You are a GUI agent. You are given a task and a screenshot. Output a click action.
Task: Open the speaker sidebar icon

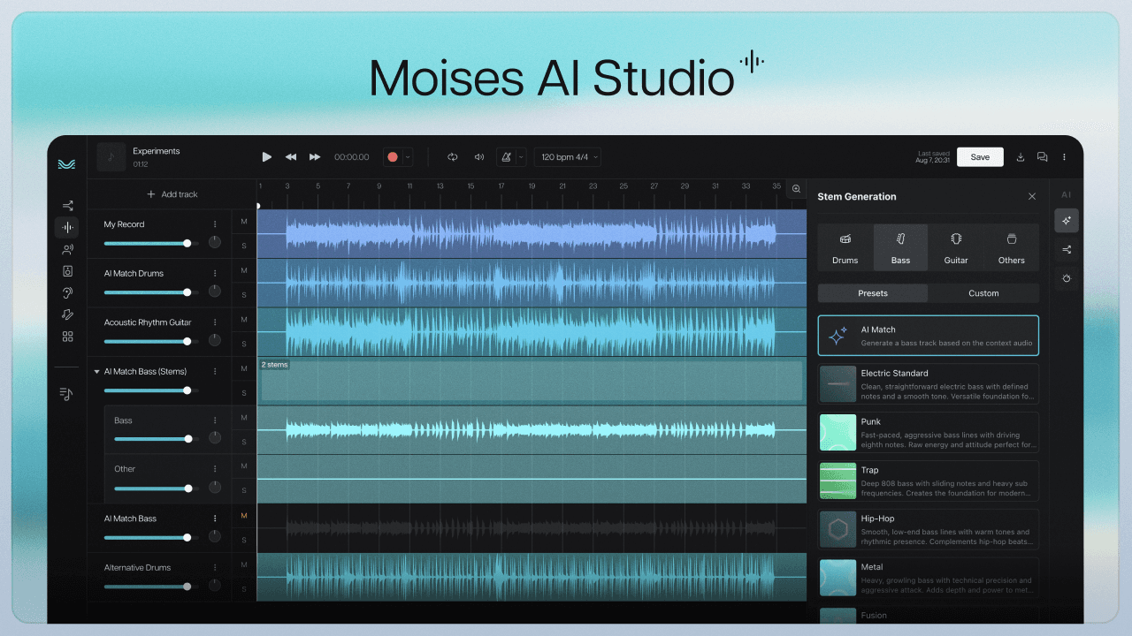tap(67, 271)
